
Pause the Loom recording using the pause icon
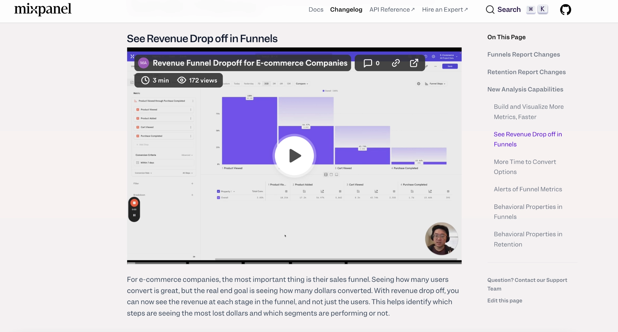(134, 215)
